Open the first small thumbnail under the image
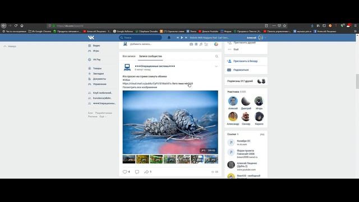Screen dimensions: 359x202 click(129, 159)
